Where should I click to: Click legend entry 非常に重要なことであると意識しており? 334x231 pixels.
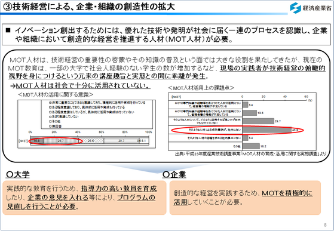pyautogui.click(x=97, y=103)
